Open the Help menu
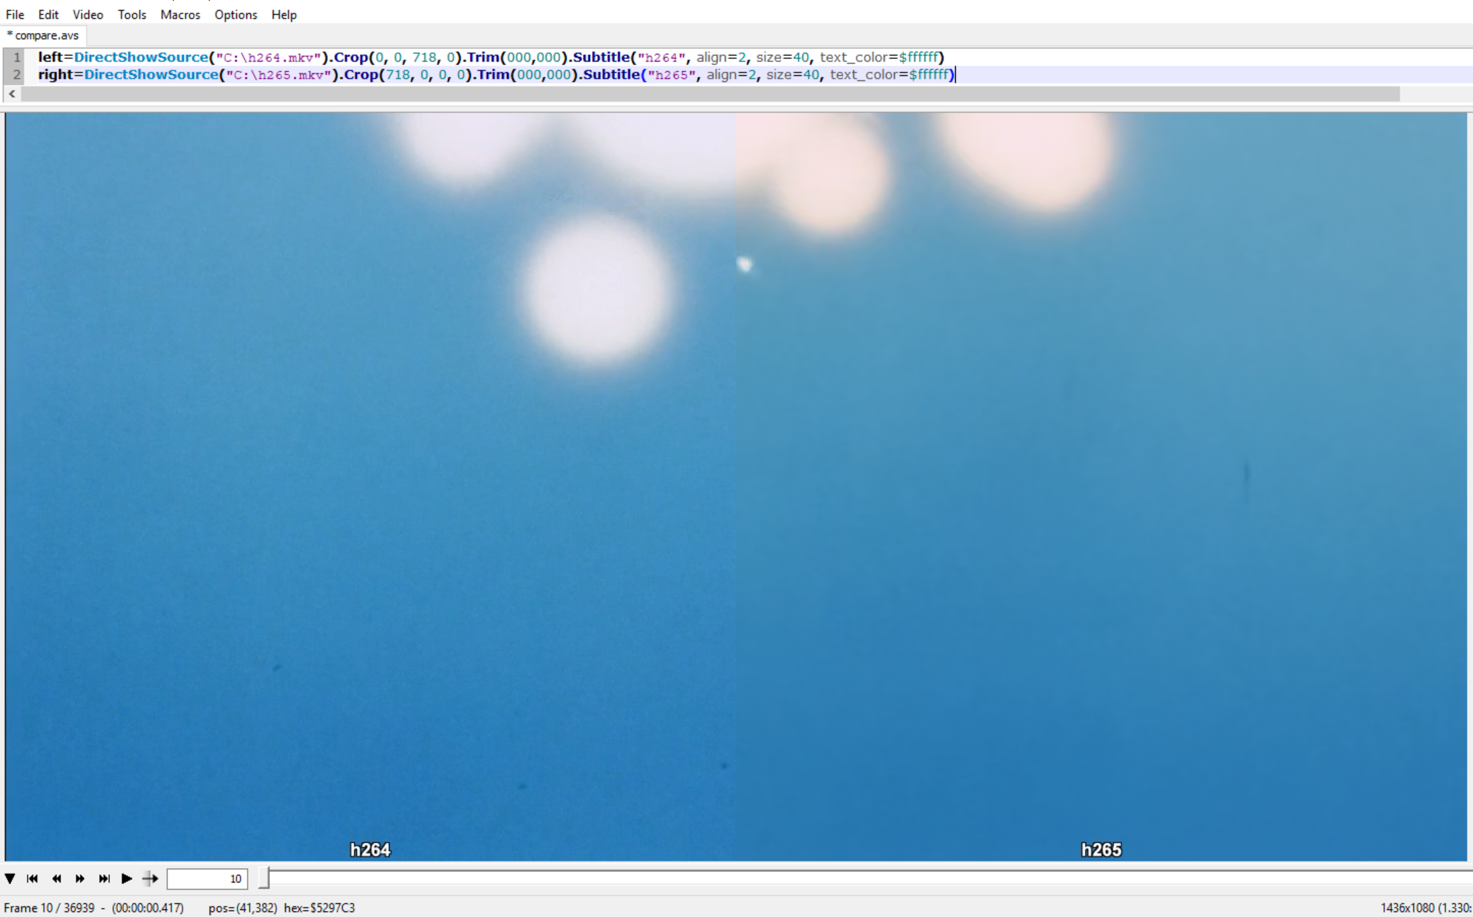Viewport: 1473px width, 917px height. point(284,14)
